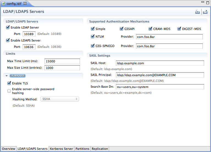Click the config.ldif file icon
Screen dimensions: 211x152
click(x=4, y=3)
